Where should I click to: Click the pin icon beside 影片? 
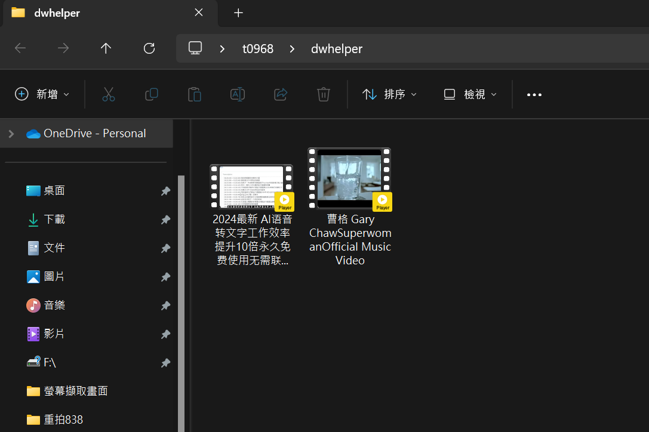click(165, 334)
